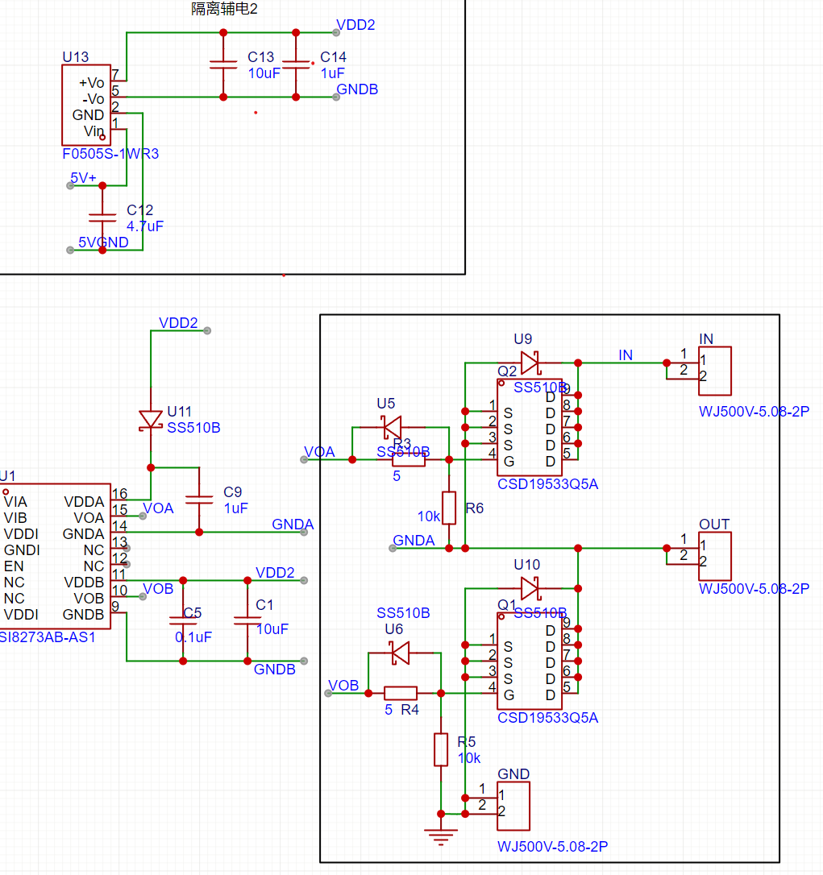Pick the C9 capacitor symbol
The image size is (823, 875).
[199, 500]
